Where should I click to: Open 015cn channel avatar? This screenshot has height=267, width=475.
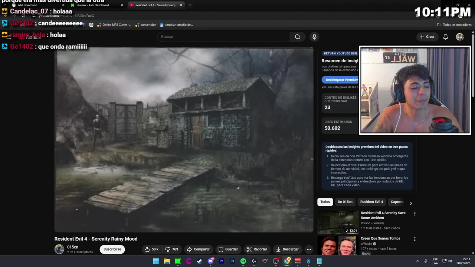[59, 249]
